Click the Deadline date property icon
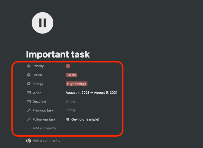The image size is (203, 148). [29, 102]
